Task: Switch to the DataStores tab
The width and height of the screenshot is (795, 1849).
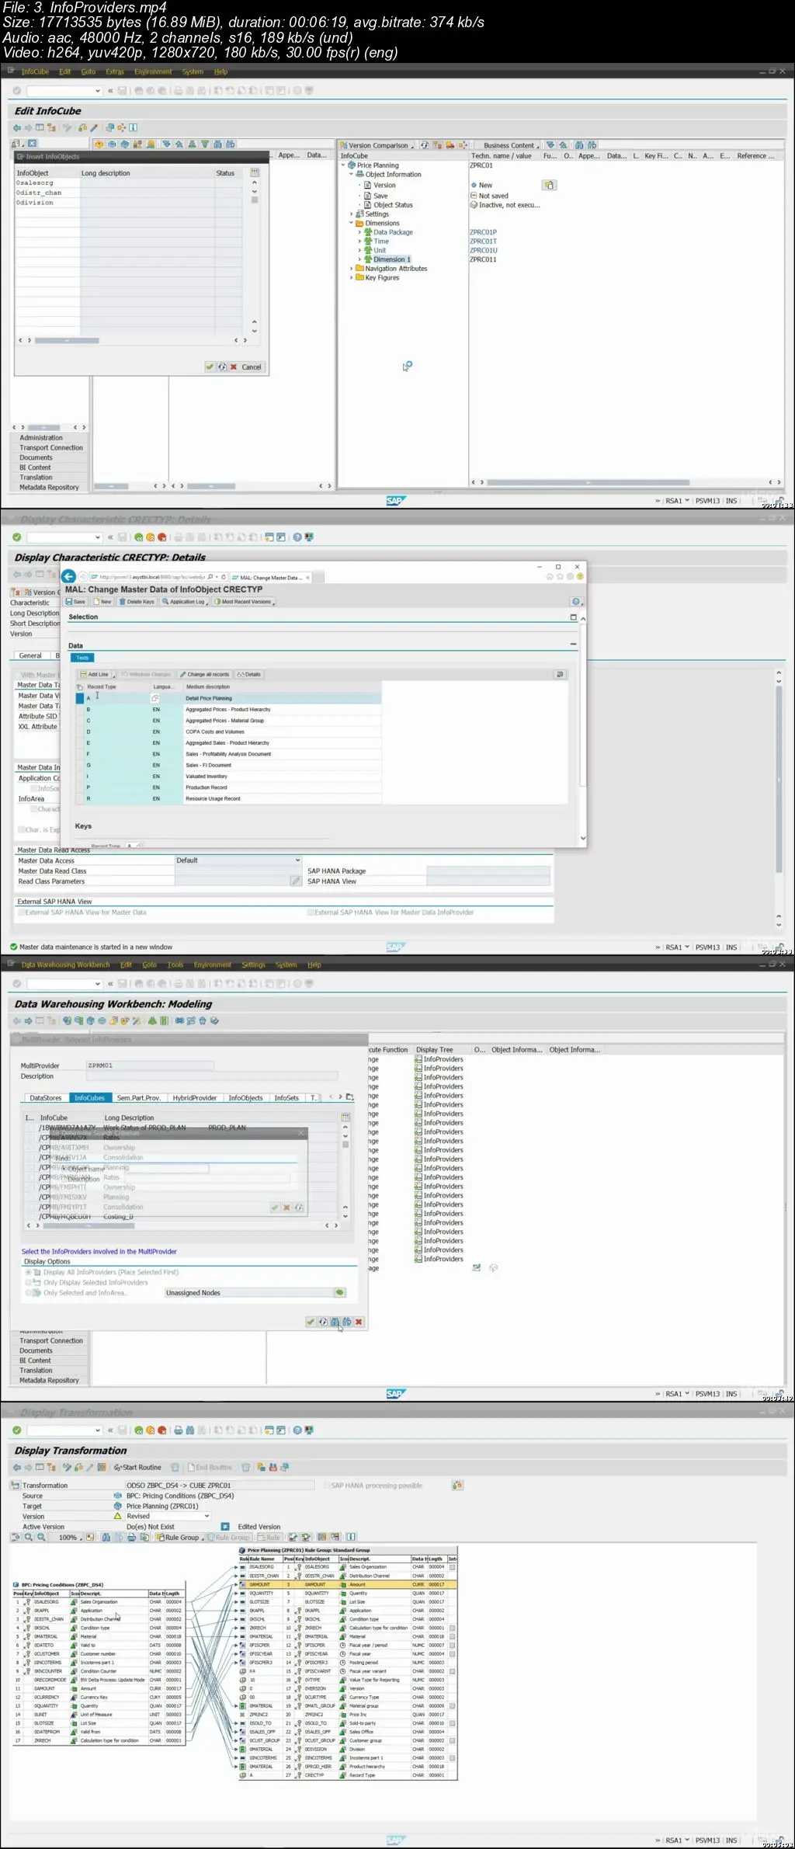Action: (46, 1098)
